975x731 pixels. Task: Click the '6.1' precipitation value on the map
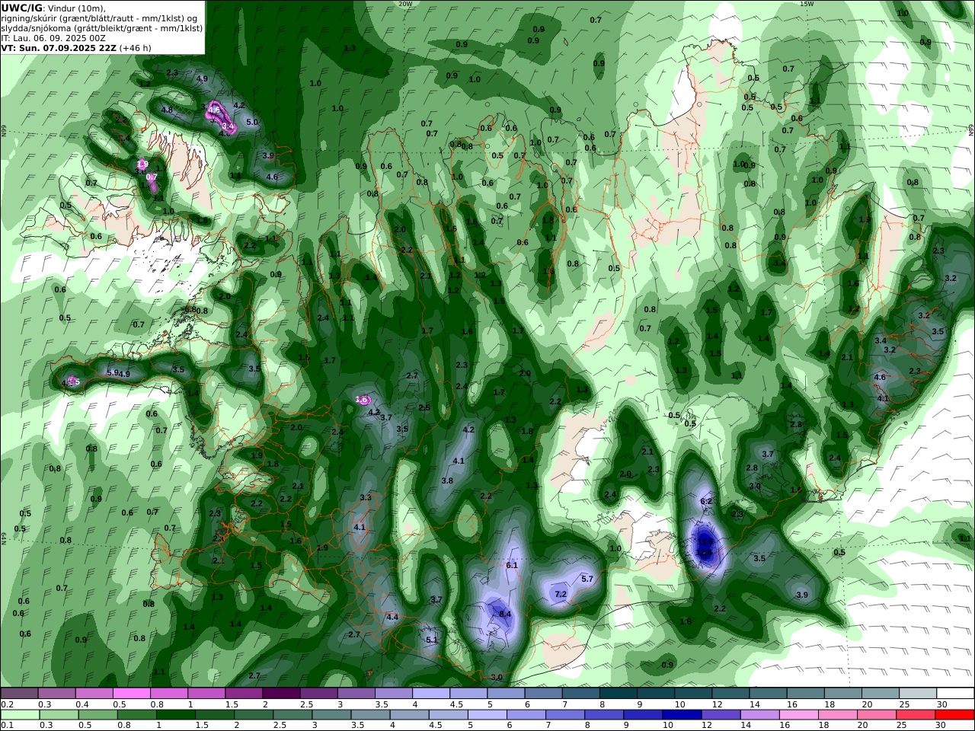click(512, 565)
